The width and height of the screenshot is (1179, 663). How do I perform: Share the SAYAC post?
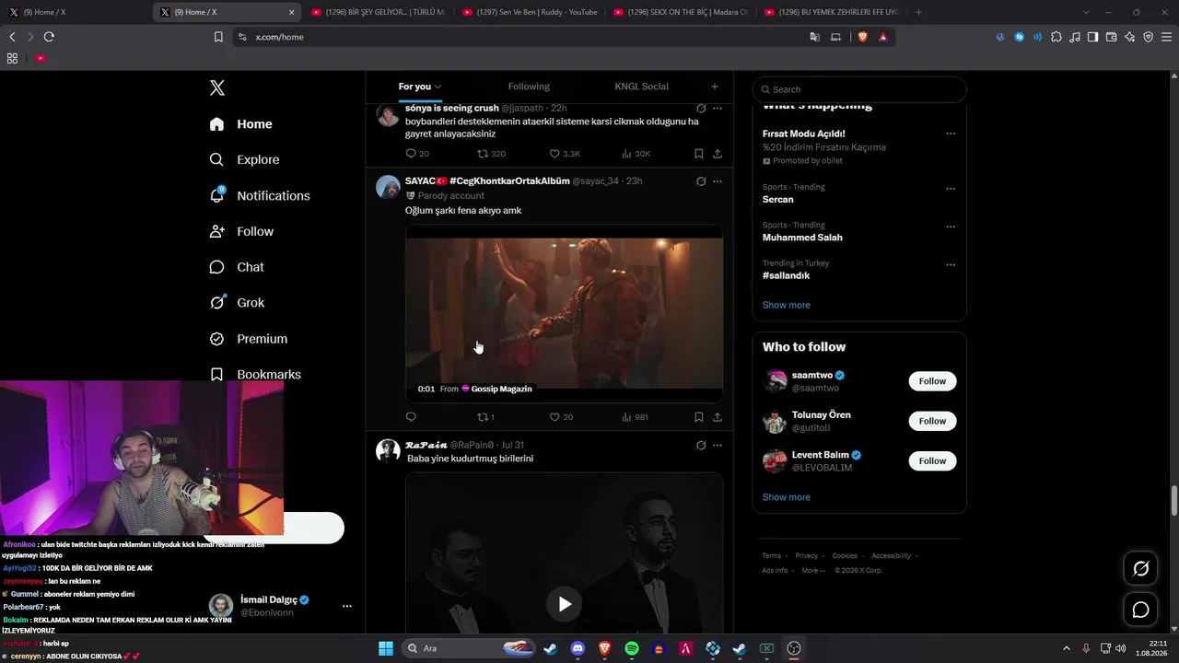718,417
